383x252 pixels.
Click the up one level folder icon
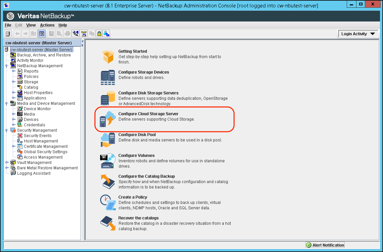34,34
